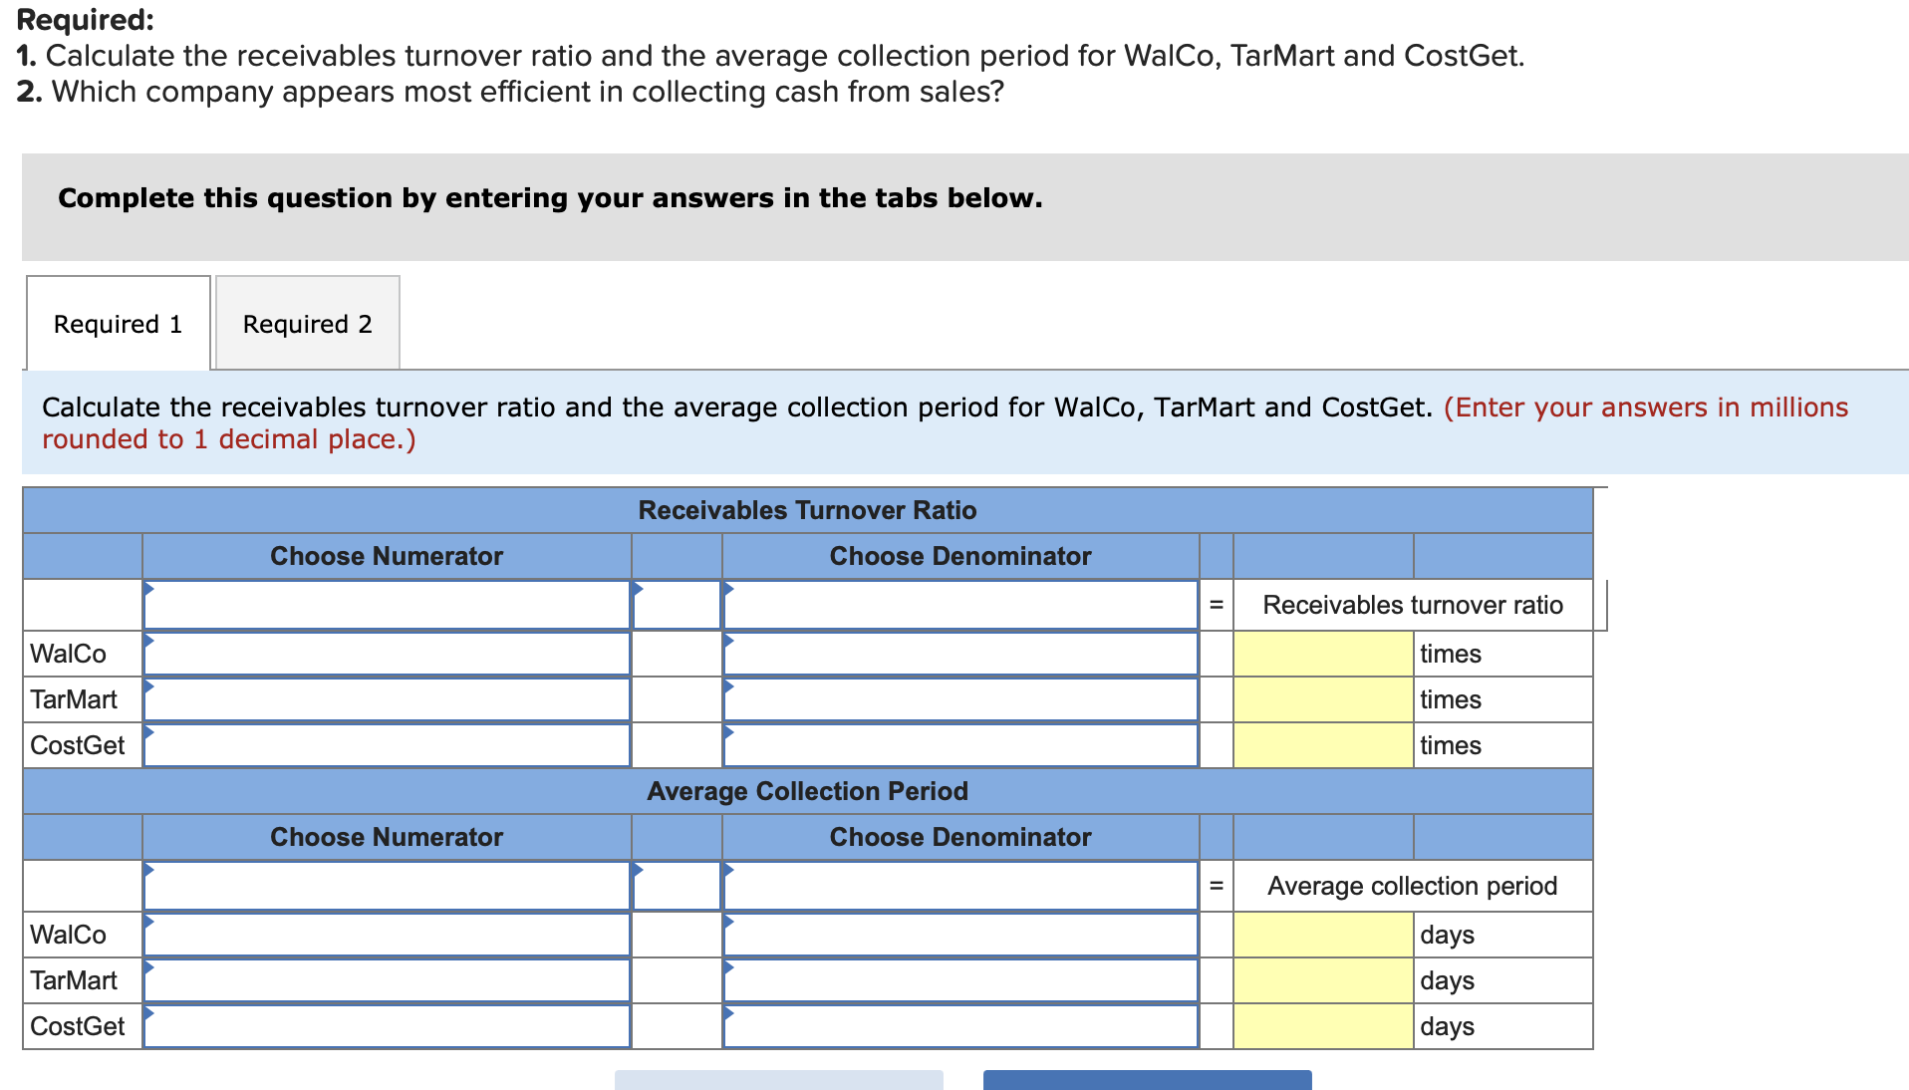Expand the TarMart turnover numerator dropdown
The image size is (1909, 1090).
coord(388,699)
